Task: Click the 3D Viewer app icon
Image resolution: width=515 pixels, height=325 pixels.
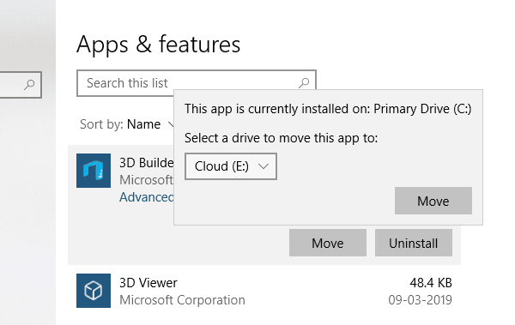Action: pyautogui.click(x=94, y=291)
